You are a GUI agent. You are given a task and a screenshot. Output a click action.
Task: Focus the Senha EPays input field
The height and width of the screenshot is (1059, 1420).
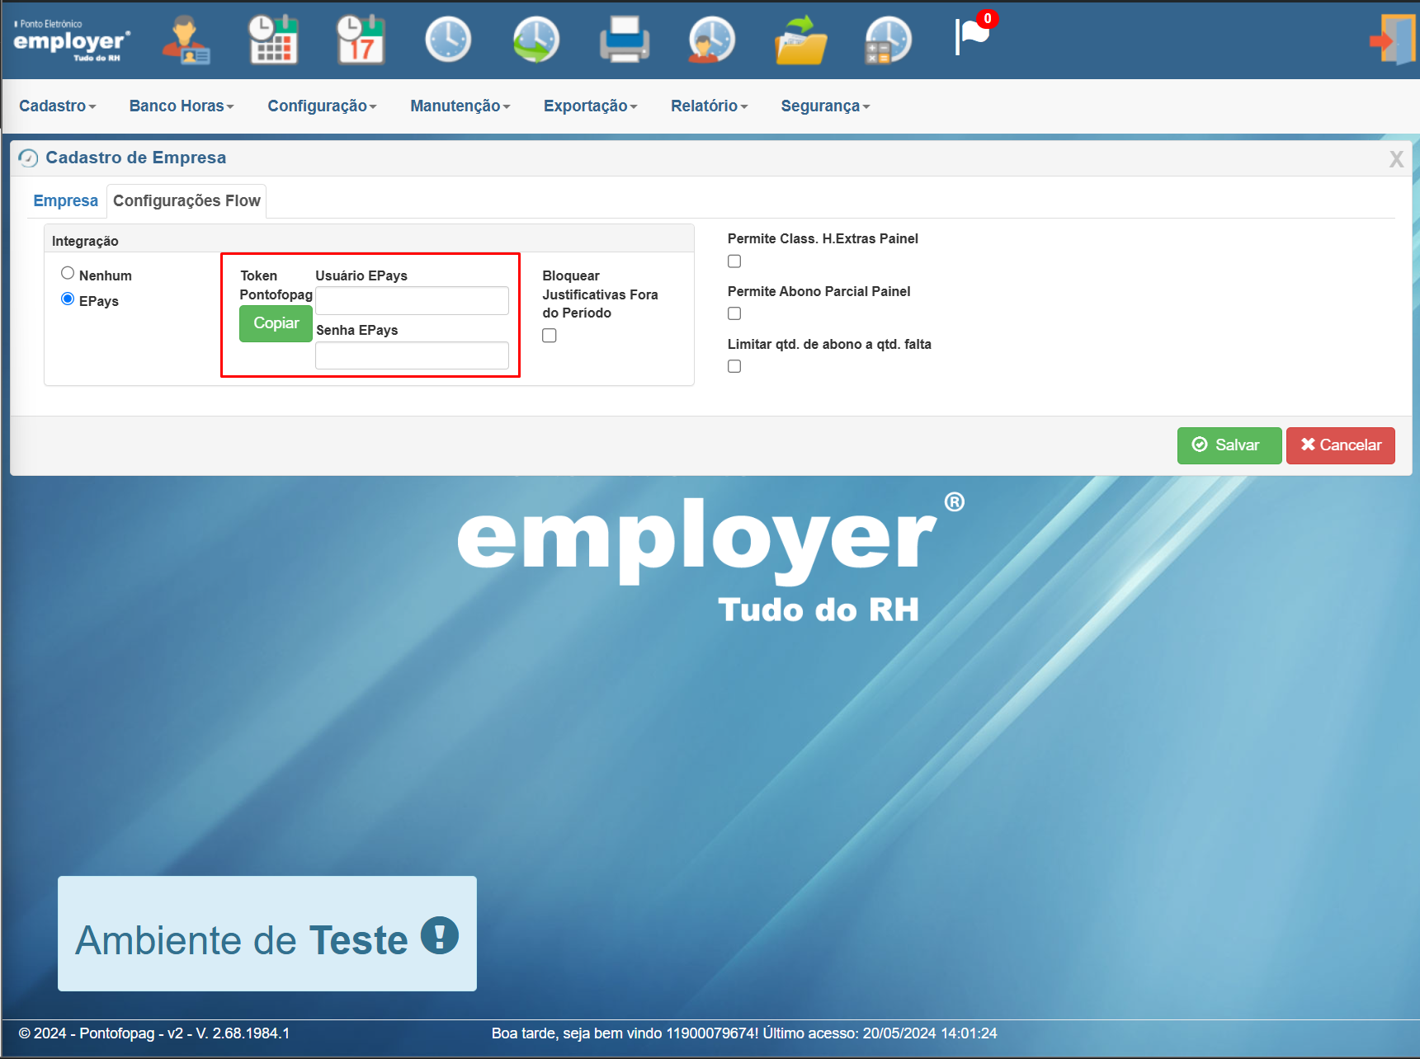tap(412, 355)
